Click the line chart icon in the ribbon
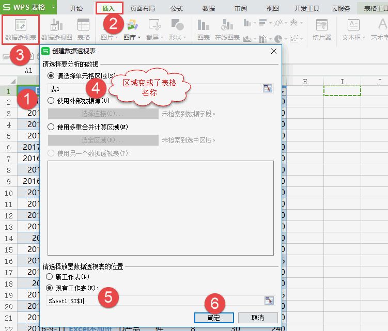This screenshot has height=331, width=388. [x=278, y=23]
